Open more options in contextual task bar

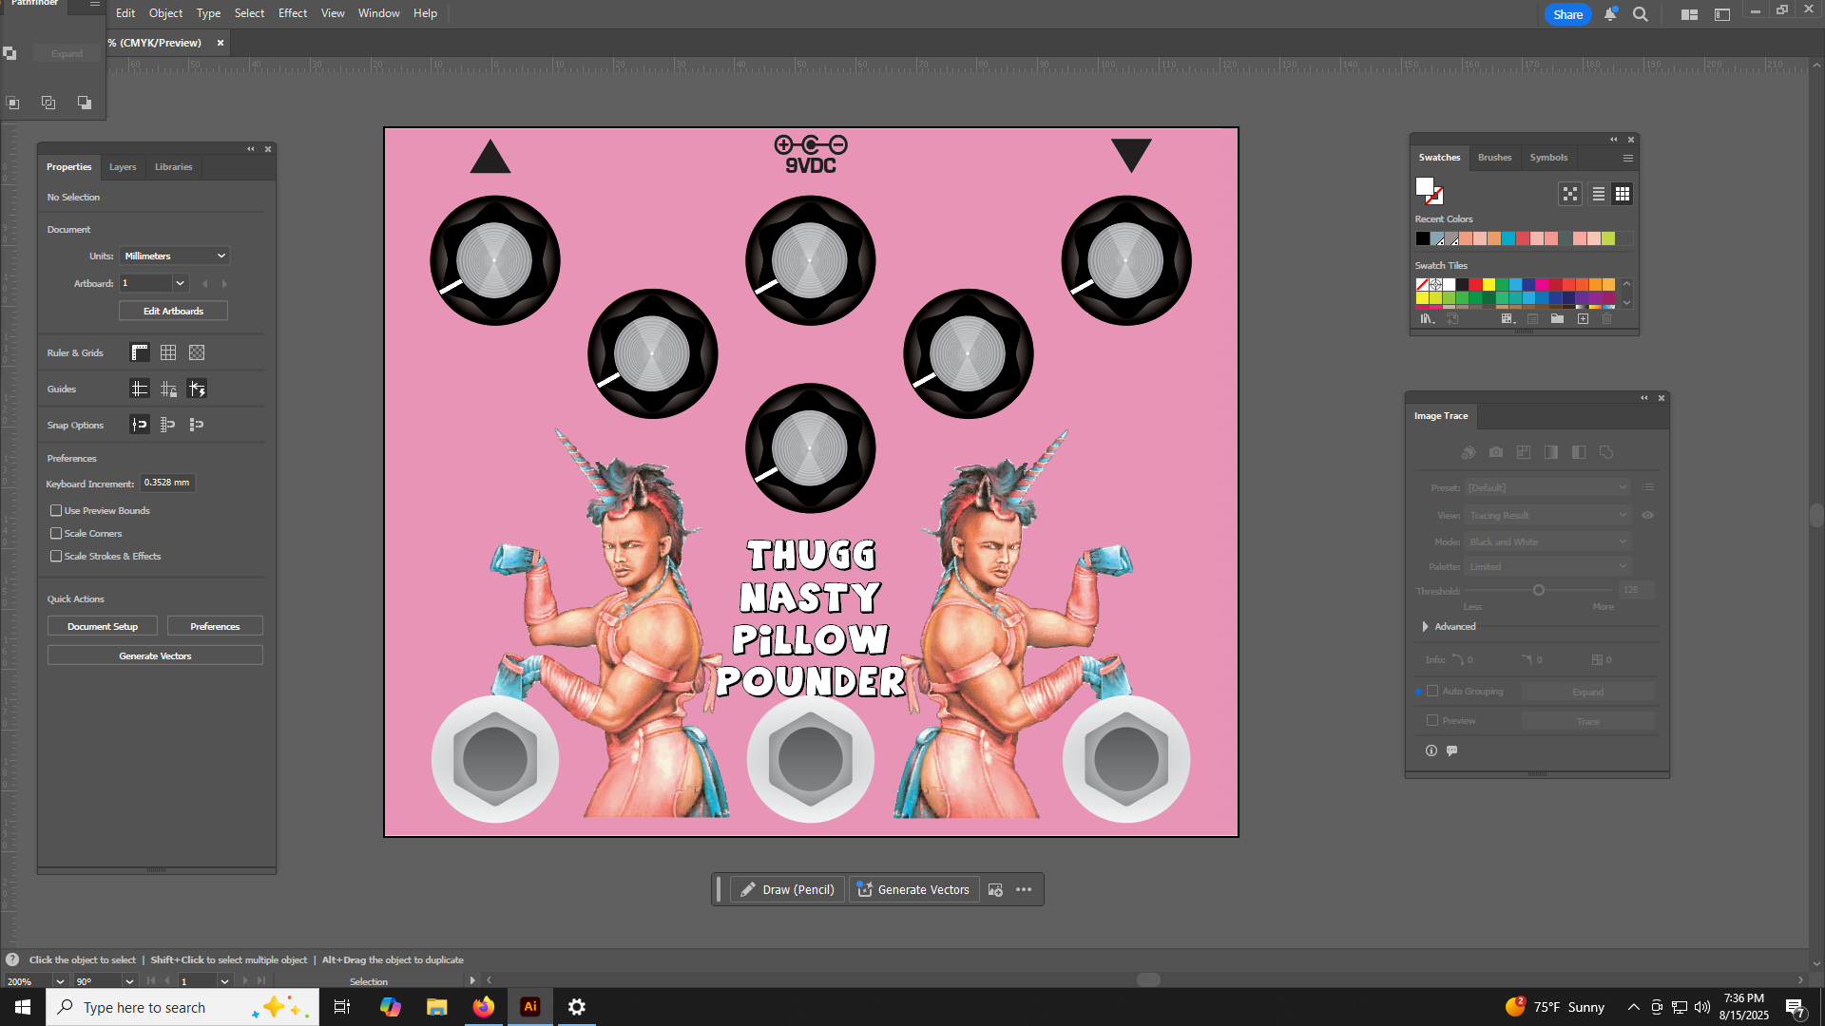tap(1024, 890)
